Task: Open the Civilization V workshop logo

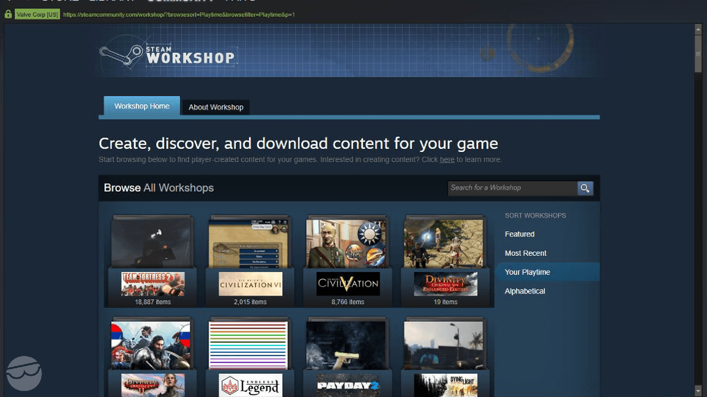Action: 348,284
